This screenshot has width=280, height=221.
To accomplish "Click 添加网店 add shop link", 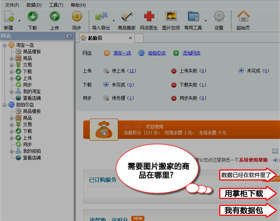I will 191,53.
